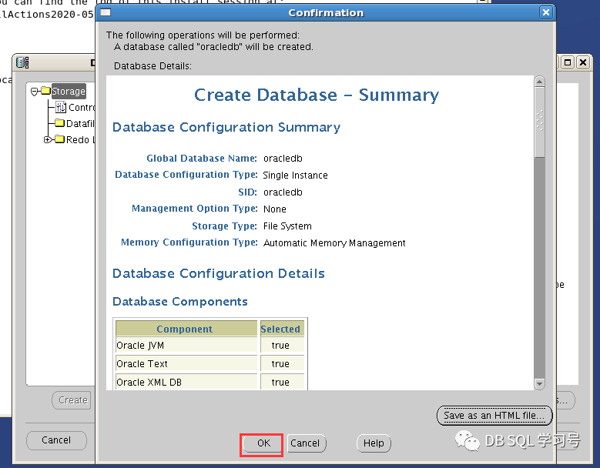This screenshot has width=600, height=468.
Task: Click the Global Database Name label
Action: click(x=202, y=159)
